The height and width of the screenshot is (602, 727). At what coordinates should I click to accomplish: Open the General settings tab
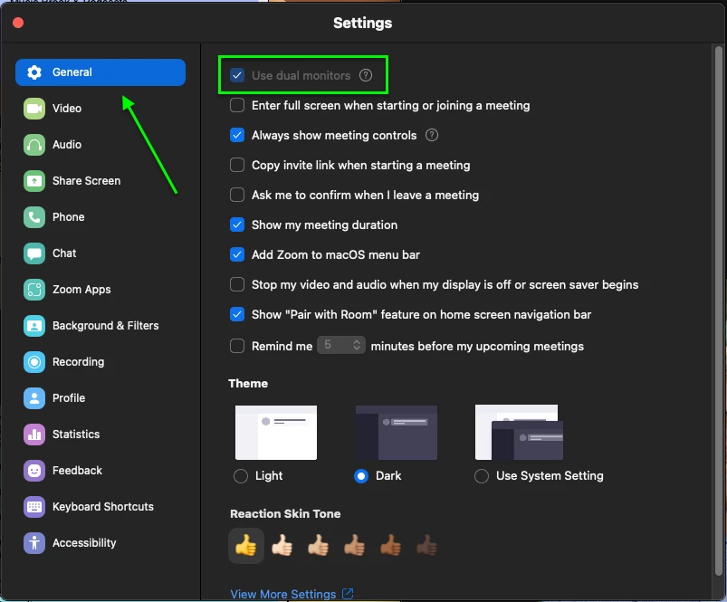pos(100,72)
